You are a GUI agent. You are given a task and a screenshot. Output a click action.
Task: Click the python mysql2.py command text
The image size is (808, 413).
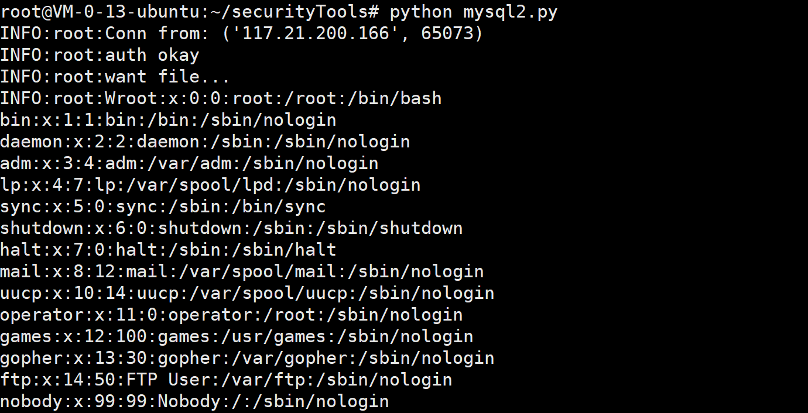click(x=473, y=12)
